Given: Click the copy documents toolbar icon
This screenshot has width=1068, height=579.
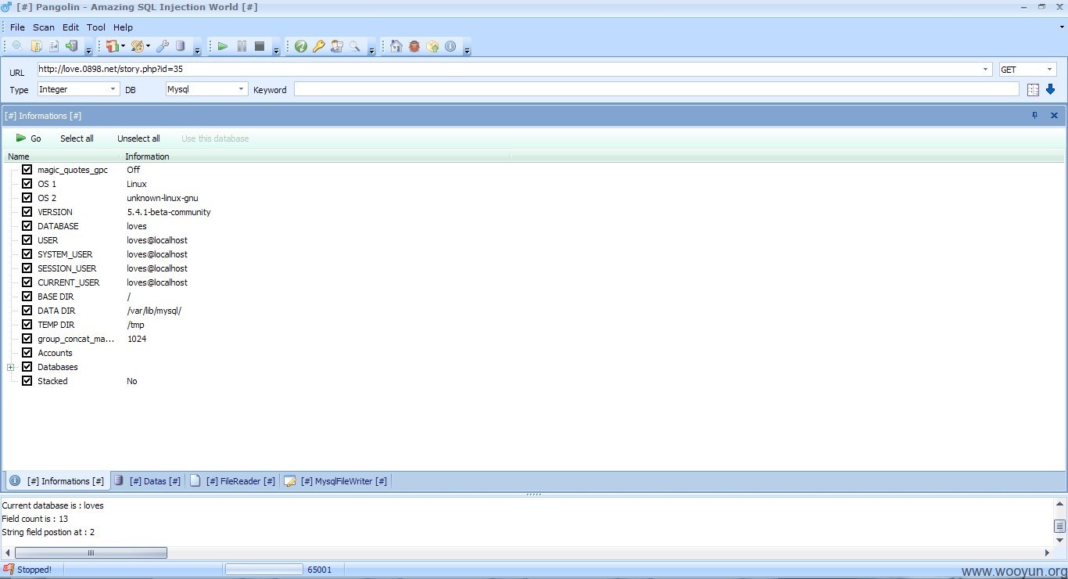Looking at the screenshot, I should point(36,46).
